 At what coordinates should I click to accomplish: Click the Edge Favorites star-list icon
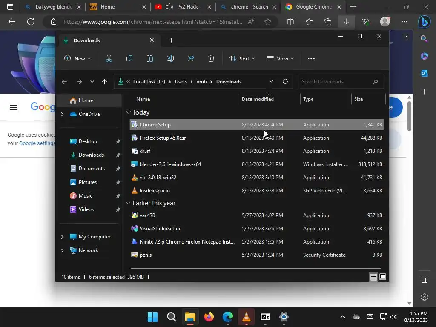pos(309,22)
